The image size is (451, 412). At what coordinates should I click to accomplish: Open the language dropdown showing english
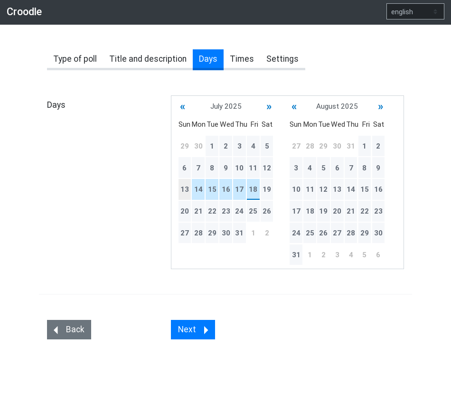pyautogui.click(x=415, y=11)
